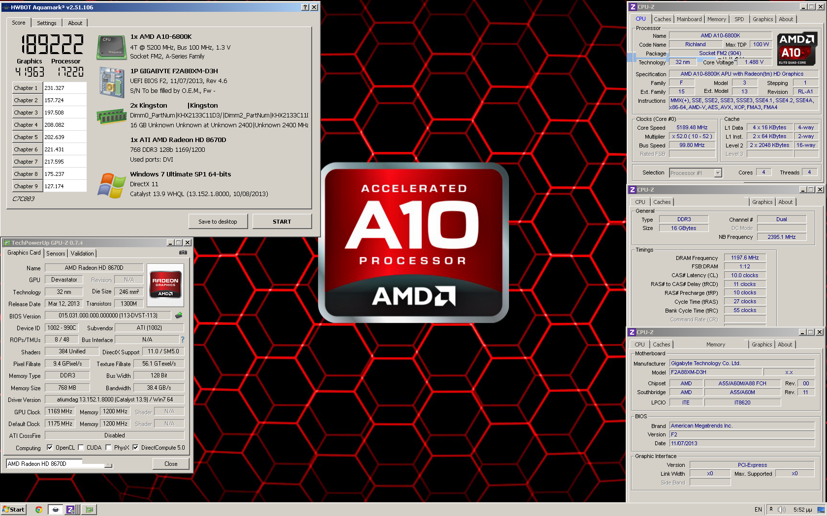The image size is (827, 516).
Task: Select the Aquamark taskbar button
Action: pos(56,510)
